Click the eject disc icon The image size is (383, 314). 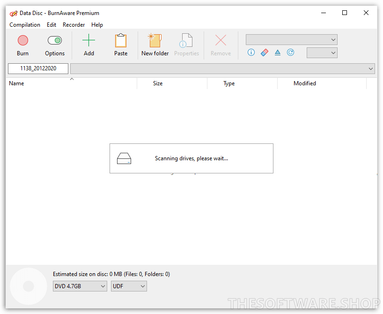277,52
